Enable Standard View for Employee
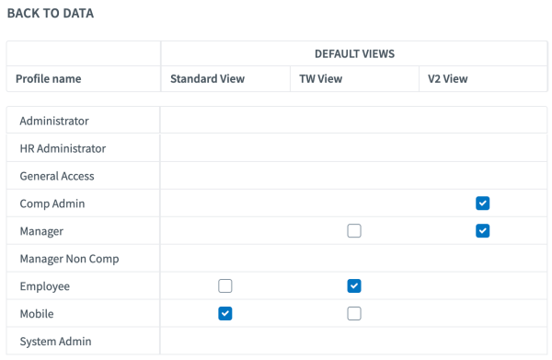Image resolution: width=552 pixels, height=360 pixels. click(x=225, y=285)
